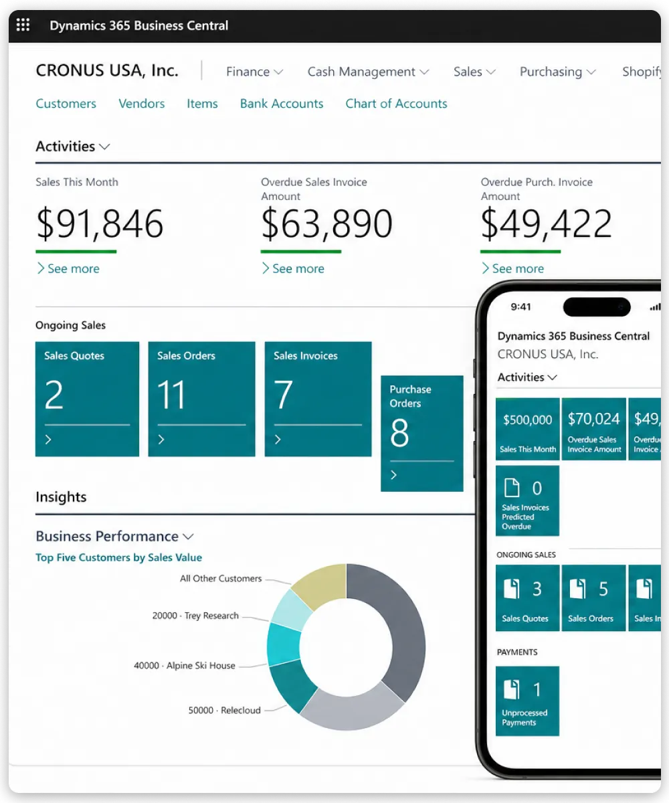Click the 40000 · Alpine Ski House label
This screenshot has height=803, width=669.
coord(185,666)
